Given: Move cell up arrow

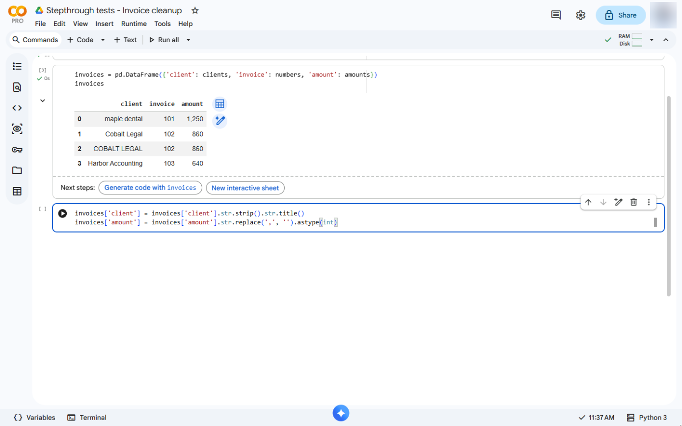Looking at the screenshot, I should coord(588,202).
